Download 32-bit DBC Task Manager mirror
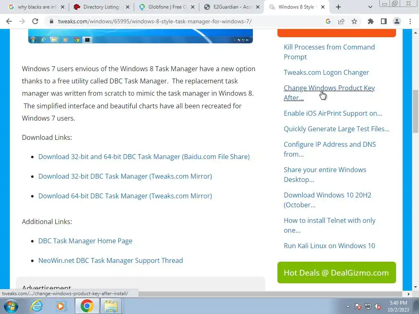The image size is (419, 314). (125, 176)
